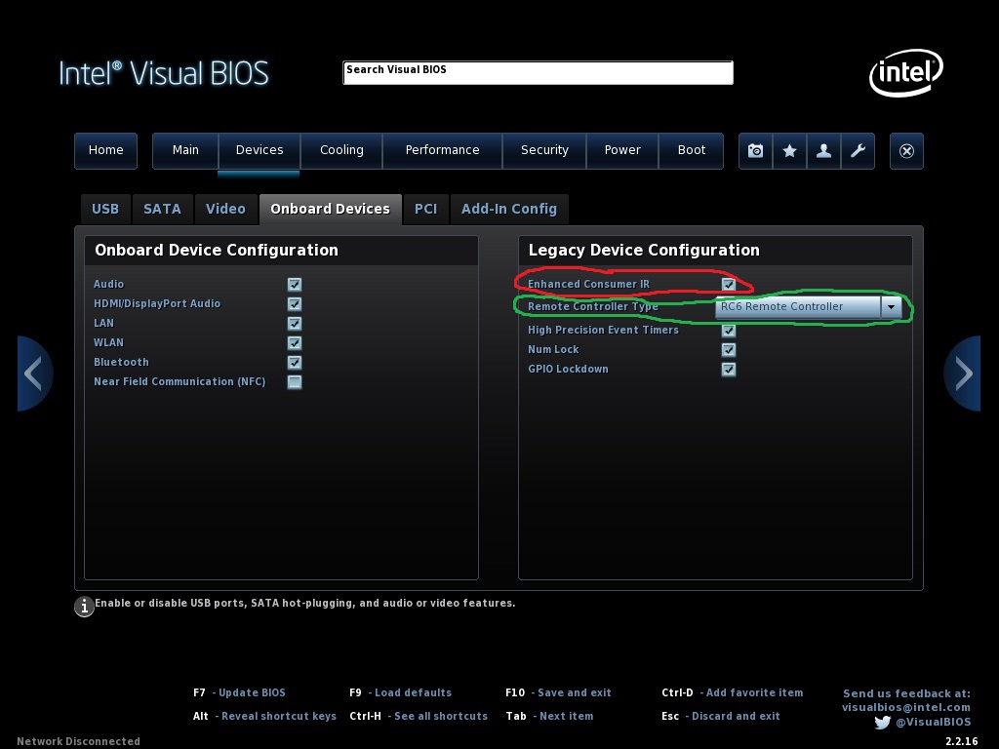Click the Intel logo
This screenshot has width=999, height=749.
[x=906, y=72]
